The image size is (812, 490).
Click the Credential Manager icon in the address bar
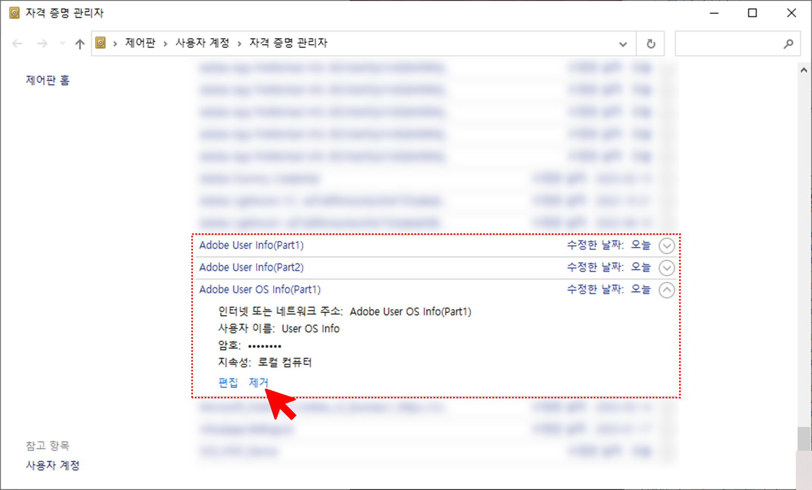[x=100, y=43]
